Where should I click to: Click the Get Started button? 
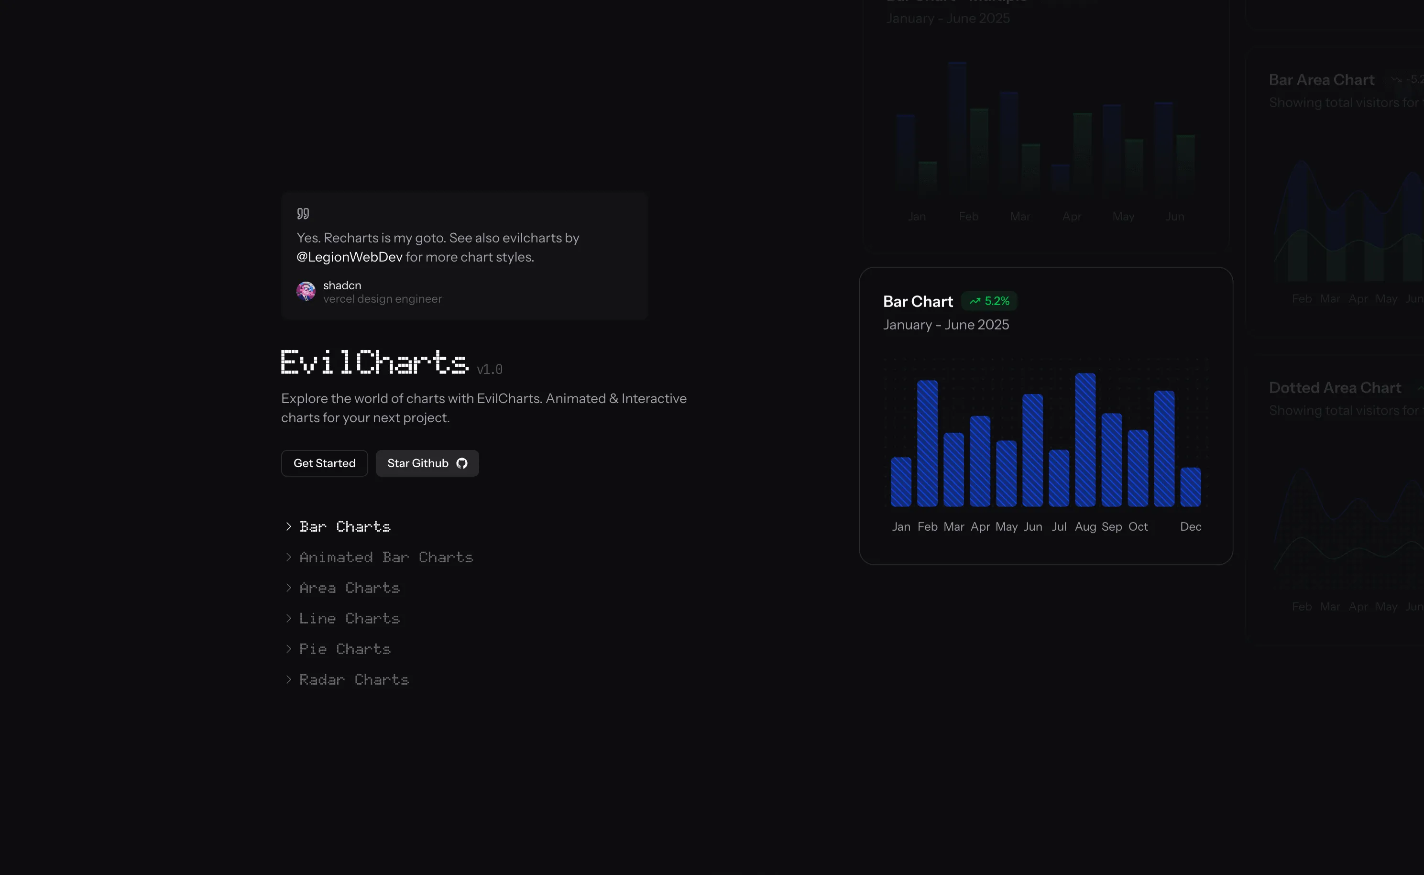coord(324,463)
